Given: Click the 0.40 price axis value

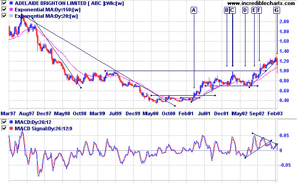Looking at the screenshot, I should pos(284,100).
